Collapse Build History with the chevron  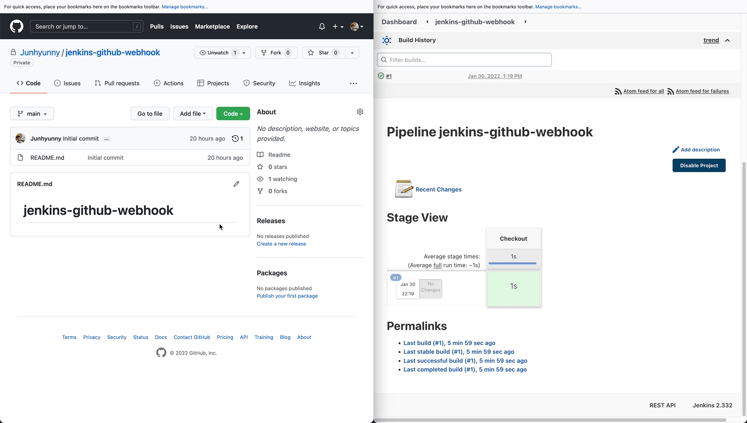(x=727, y=40)
